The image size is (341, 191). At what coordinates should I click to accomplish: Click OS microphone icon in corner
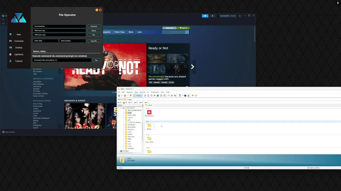click(338, 3)
